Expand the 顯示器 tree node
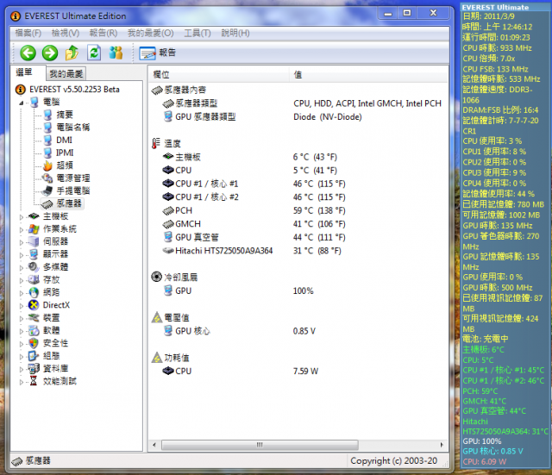 [21, 255]
